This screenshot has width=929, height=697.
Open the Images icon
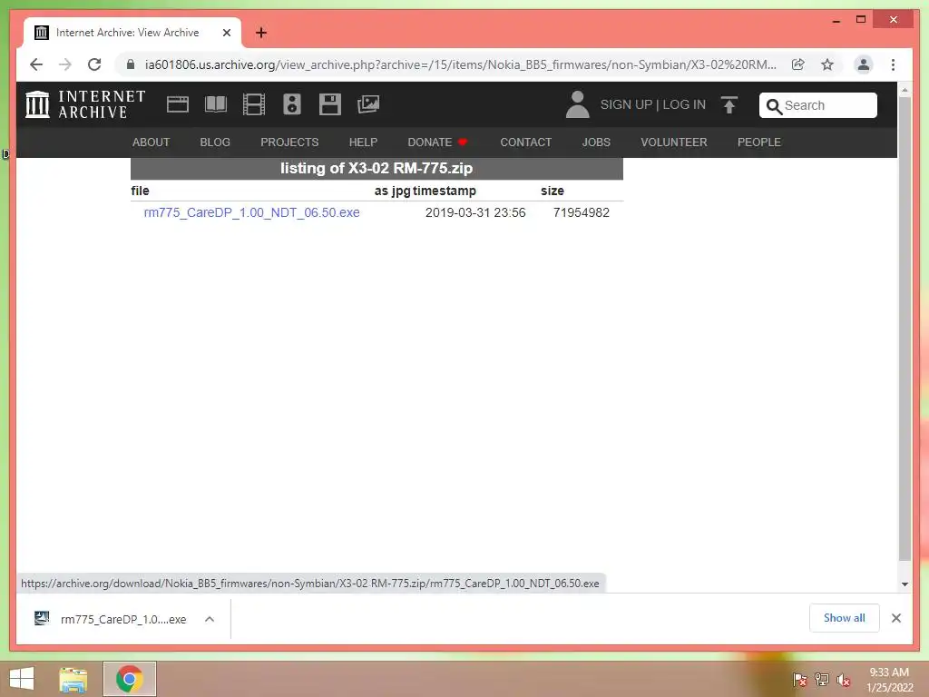(368, 104)
